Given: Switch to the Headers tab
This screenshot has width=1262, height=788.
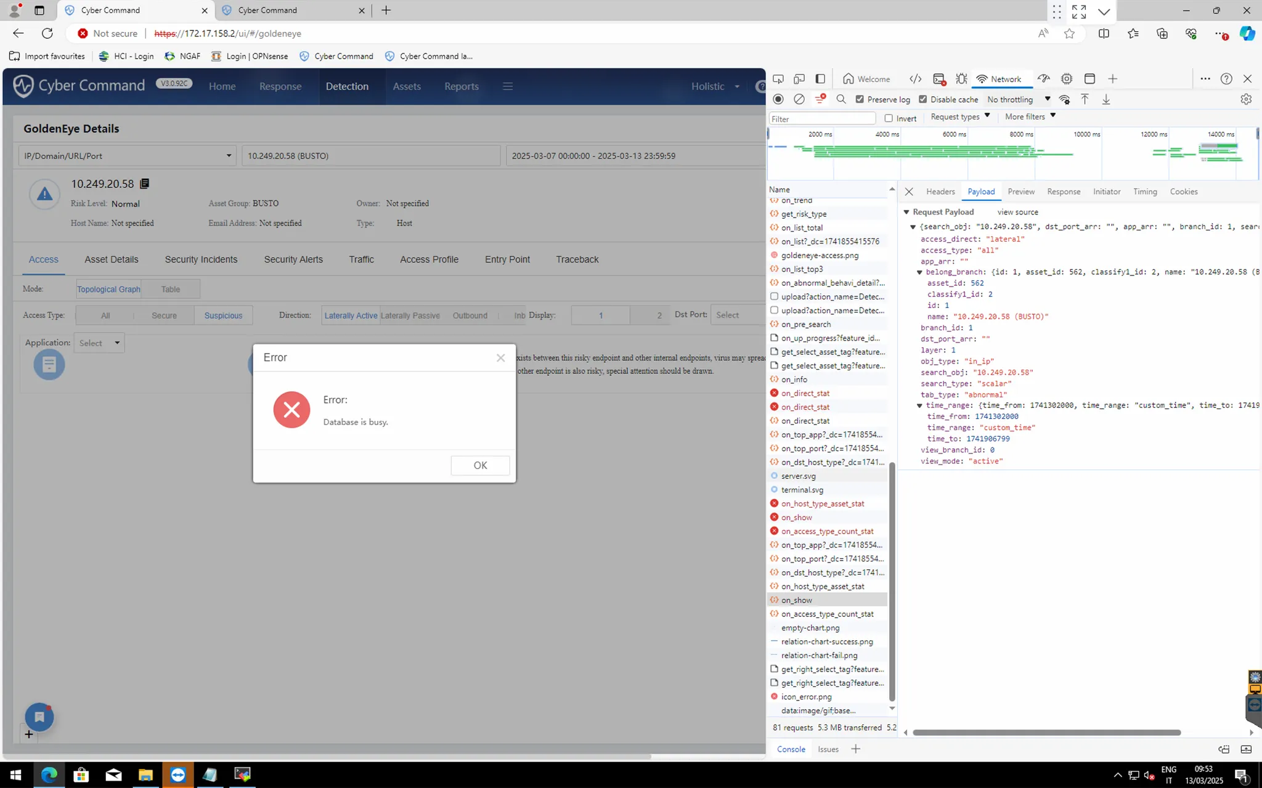Looking at the screenshot, I should (x=940, y=192).
